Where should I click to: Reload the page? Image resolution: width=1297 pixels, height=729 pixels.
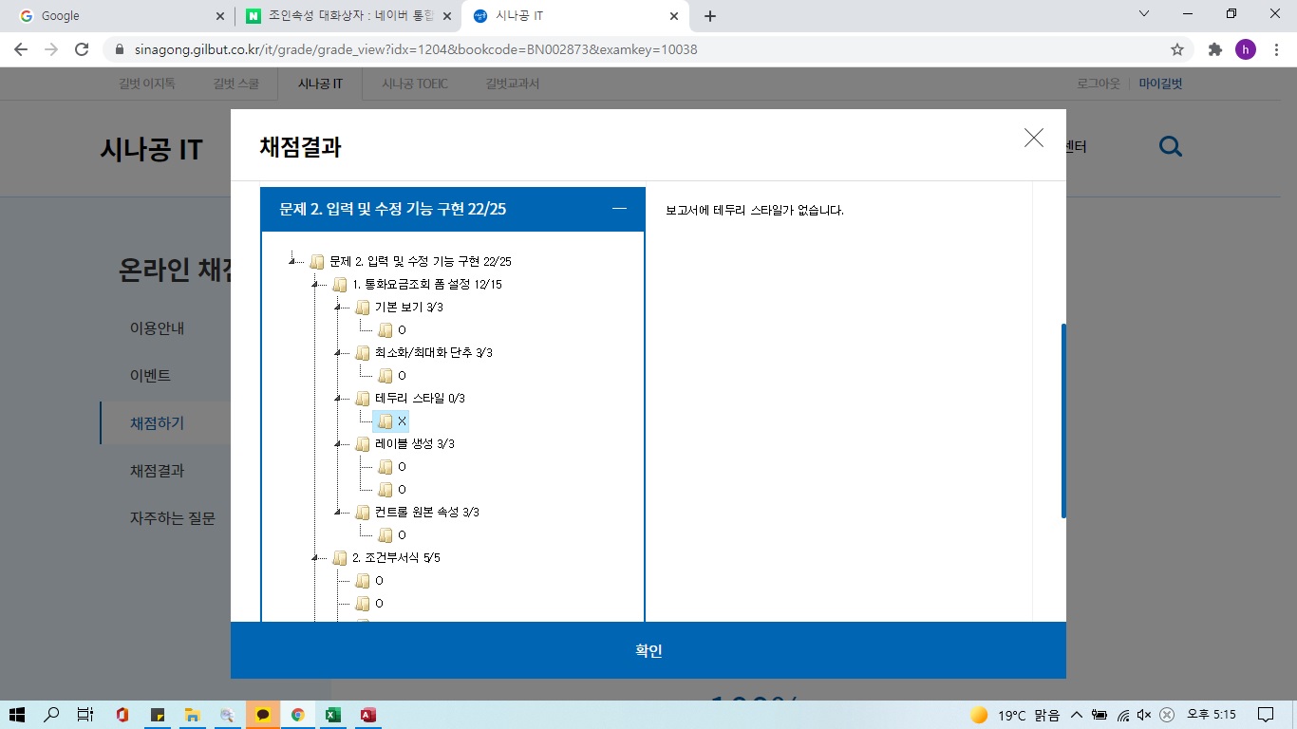(82, 49)
